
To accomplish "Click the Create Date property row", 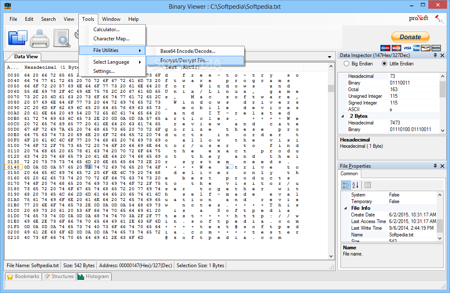I will click(389, 215).
